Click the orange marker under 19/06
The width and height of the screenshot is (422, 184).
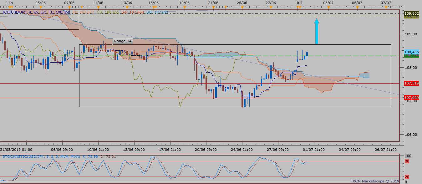[184, 7]
